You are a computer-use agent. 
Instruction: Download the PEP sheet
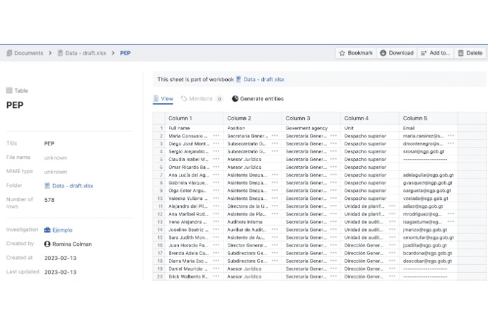(397, 53)
